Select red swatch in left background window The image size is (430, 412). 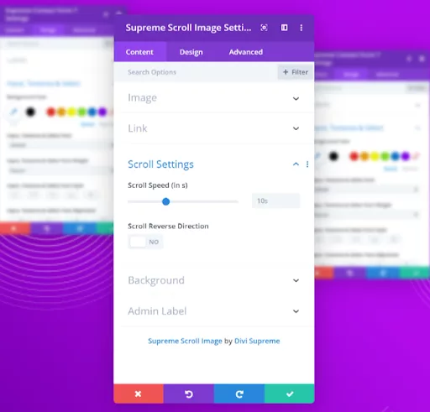[x=50, y=112]
